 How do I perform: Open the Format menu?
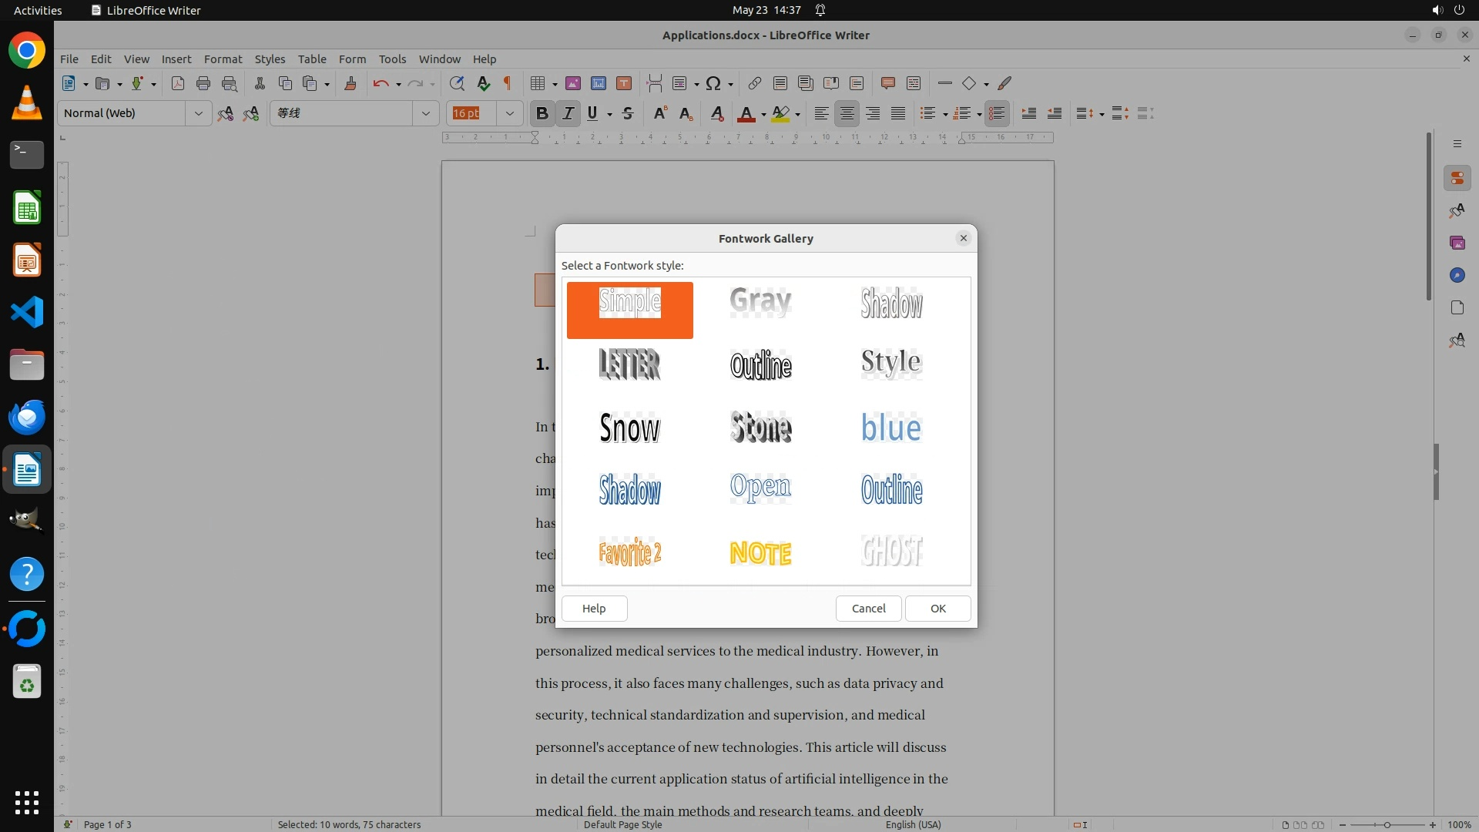point(223,59)
